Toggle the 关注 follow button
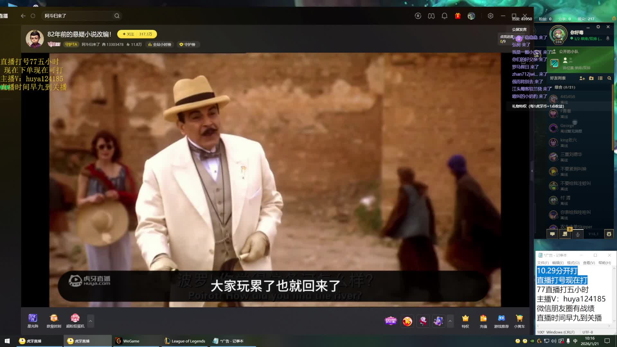Image resolution: width=617 pixels, height=347 pixels. (129, 34)
